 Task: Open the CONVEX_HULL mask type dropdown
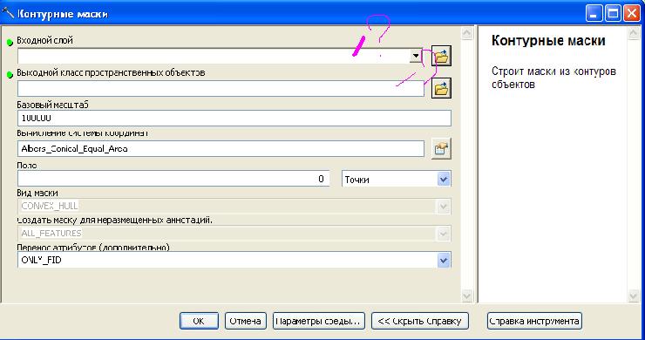(444, 207)
